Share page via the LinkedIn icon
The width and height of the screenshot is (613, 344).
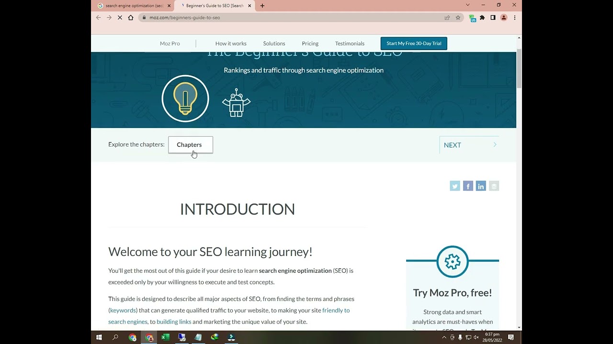tap(481, 186)
